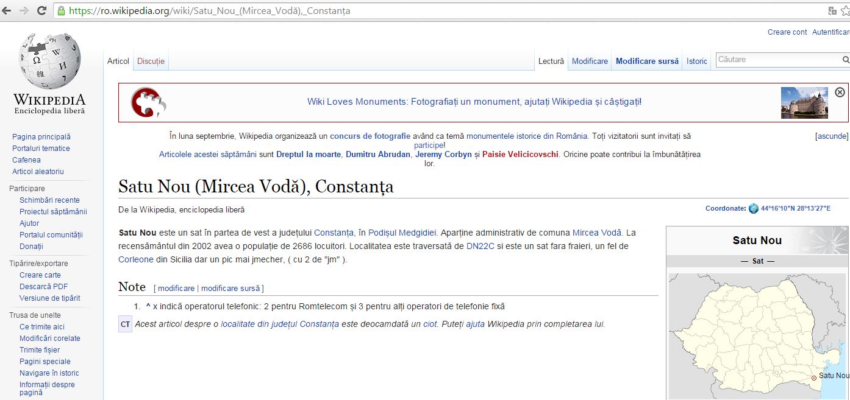Hide the site notice via ascunde
This screenshot has height=400, width=850.
(832, 136)
